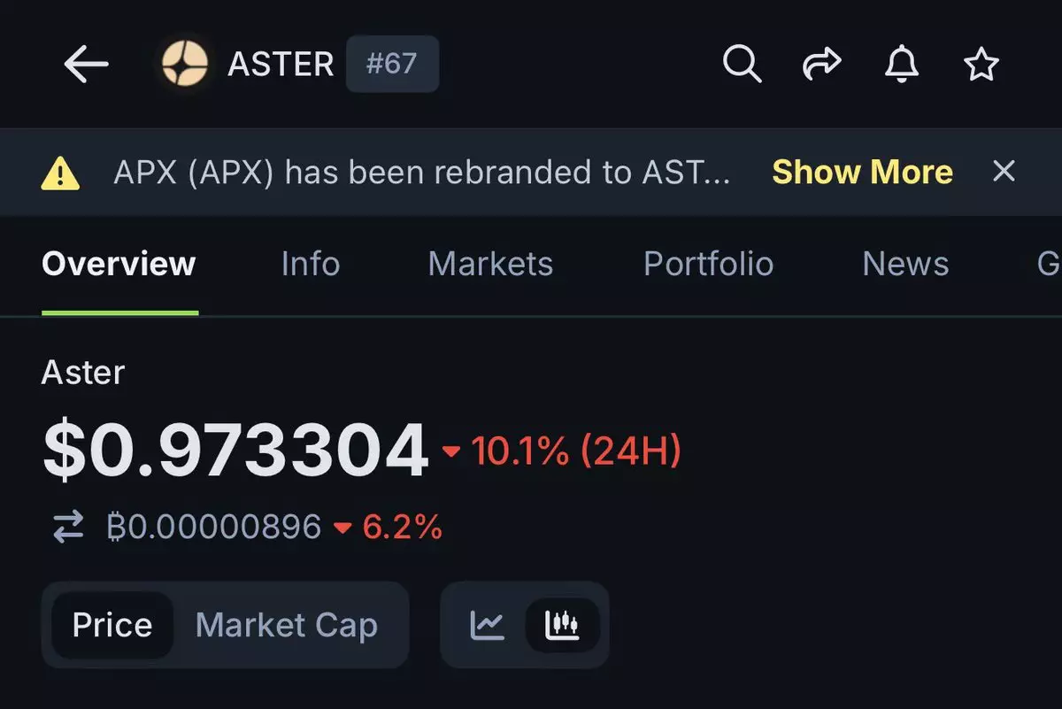Select the Price toggle option

click(x=112, y=625)
